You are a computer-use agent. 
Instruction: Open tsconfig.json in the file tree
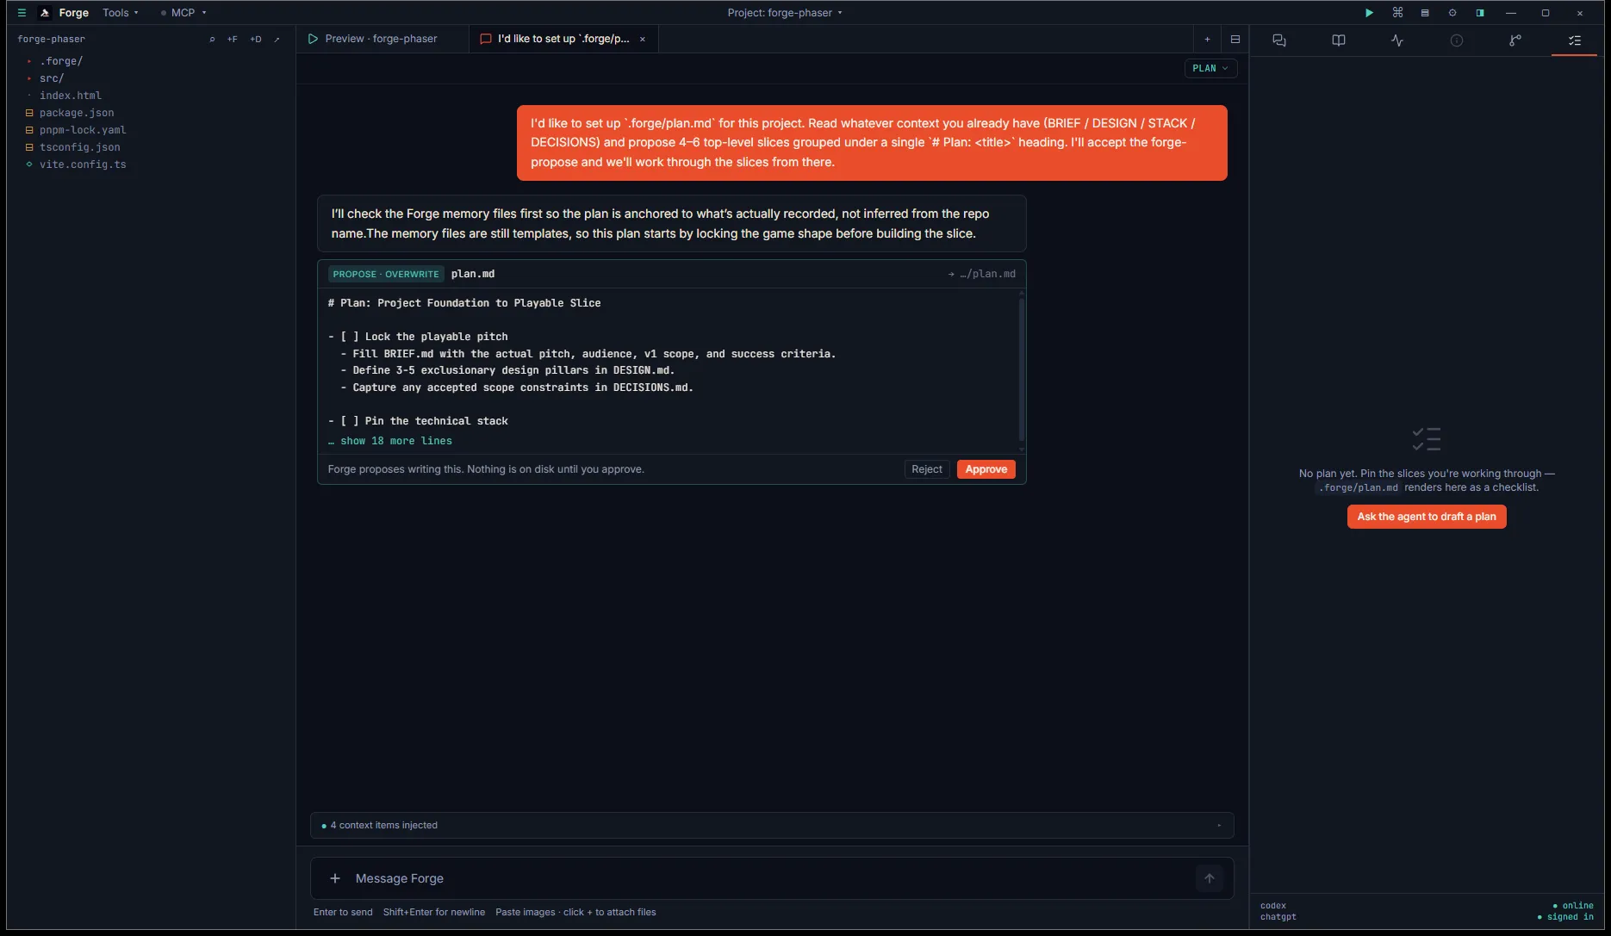click(x=79, y=147)
